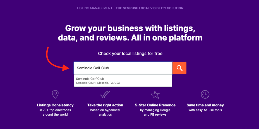This screenshot has width=259, height=129.
Task: Click The Semrush Local Visibility Solution text
Action: click(150, 8)
